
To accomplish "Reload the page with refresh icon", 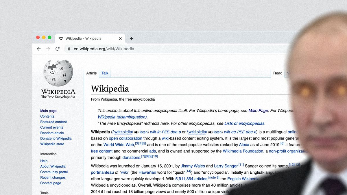I will [x=58, y=49].
